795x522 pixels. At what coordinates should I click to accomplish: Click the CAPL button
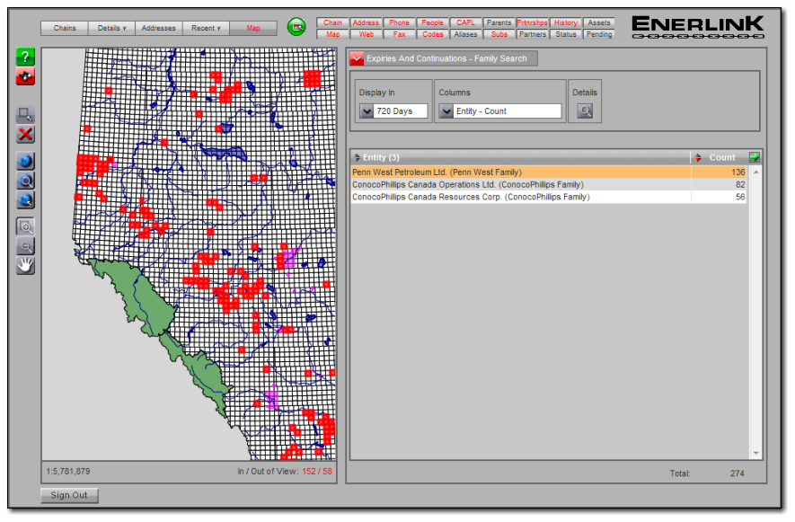(x=465, y=22)
